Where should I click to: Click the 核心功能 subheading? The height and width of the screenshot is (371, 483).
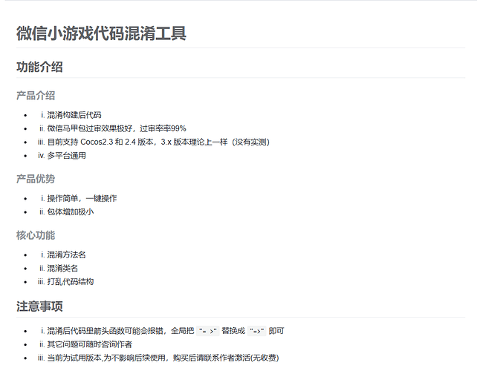coord(36,235)
